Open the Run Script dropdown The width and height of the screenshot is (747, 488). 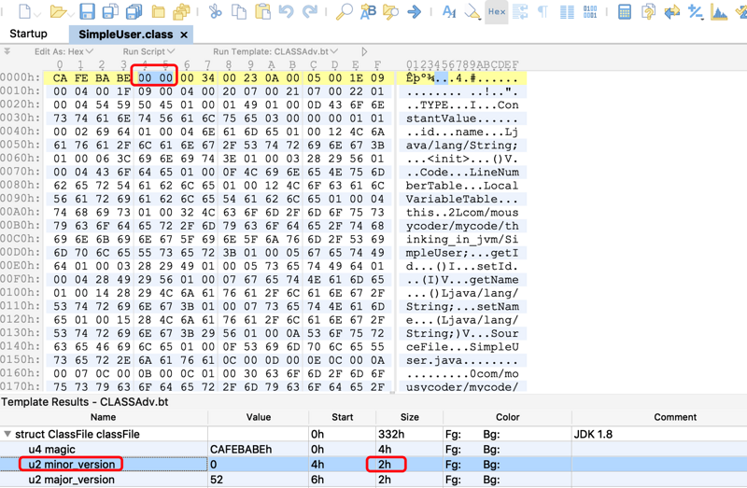pyautogui.click(x=148, y=51)
